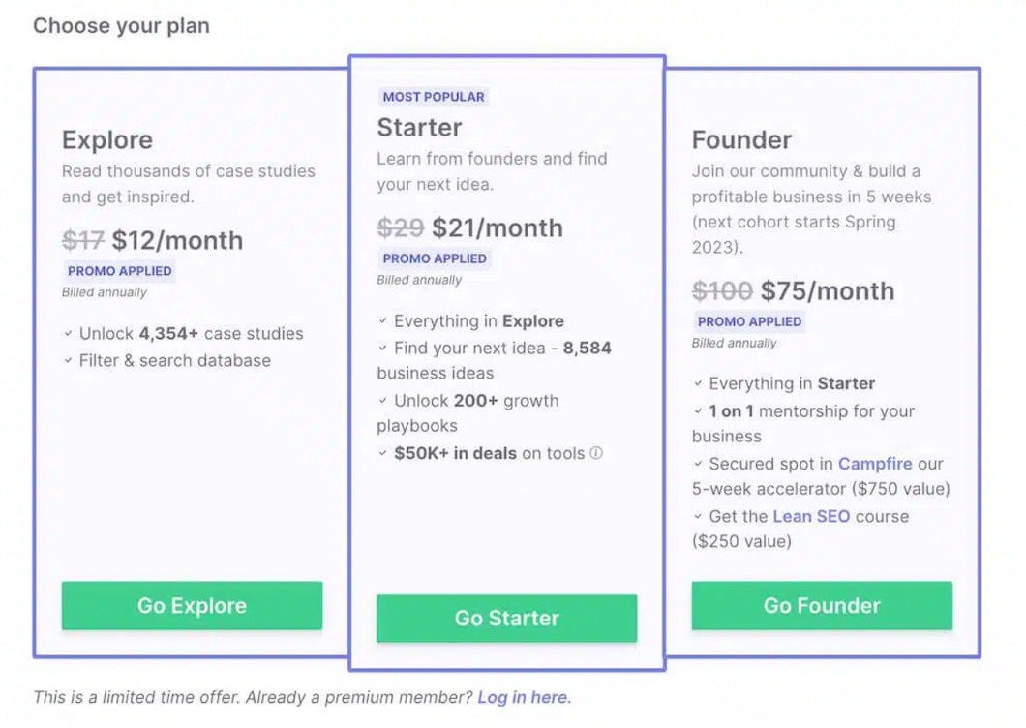This screenshot has height=728, width=1026.
Task: Click checkmark before "Find your next idea"
Action: 383,349
